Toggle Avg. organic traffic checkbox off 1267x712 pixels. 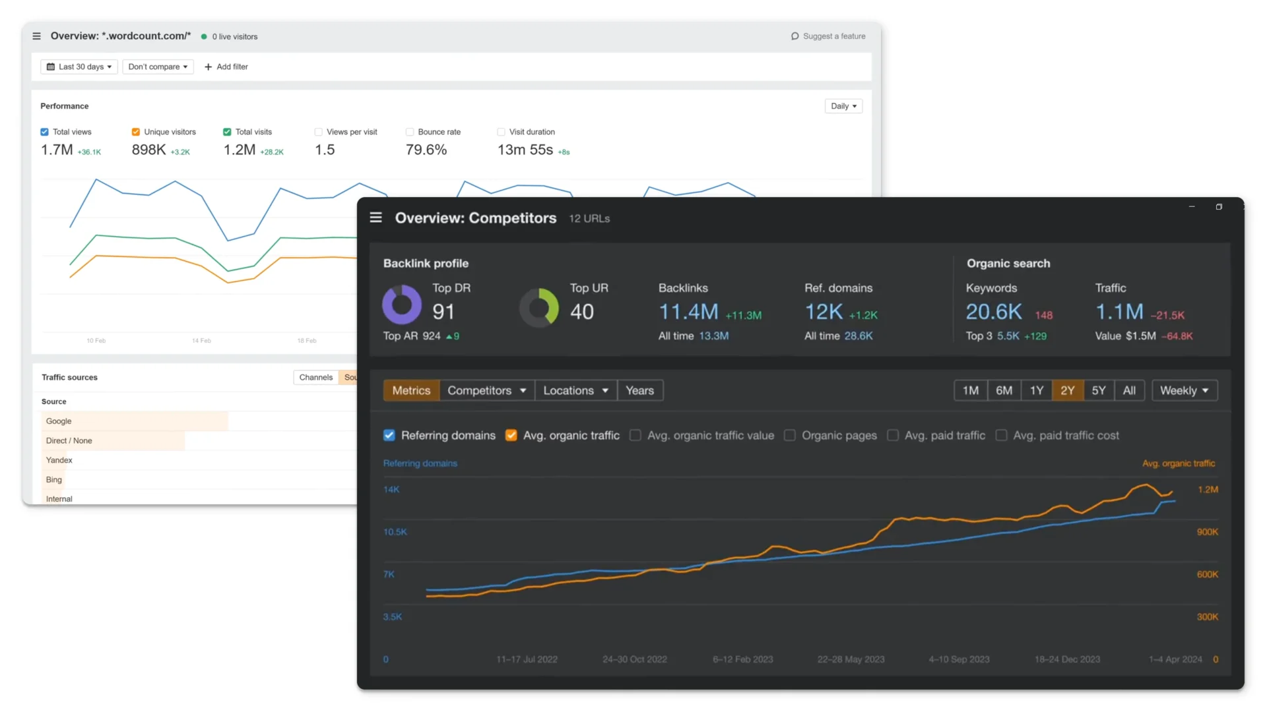511,435
